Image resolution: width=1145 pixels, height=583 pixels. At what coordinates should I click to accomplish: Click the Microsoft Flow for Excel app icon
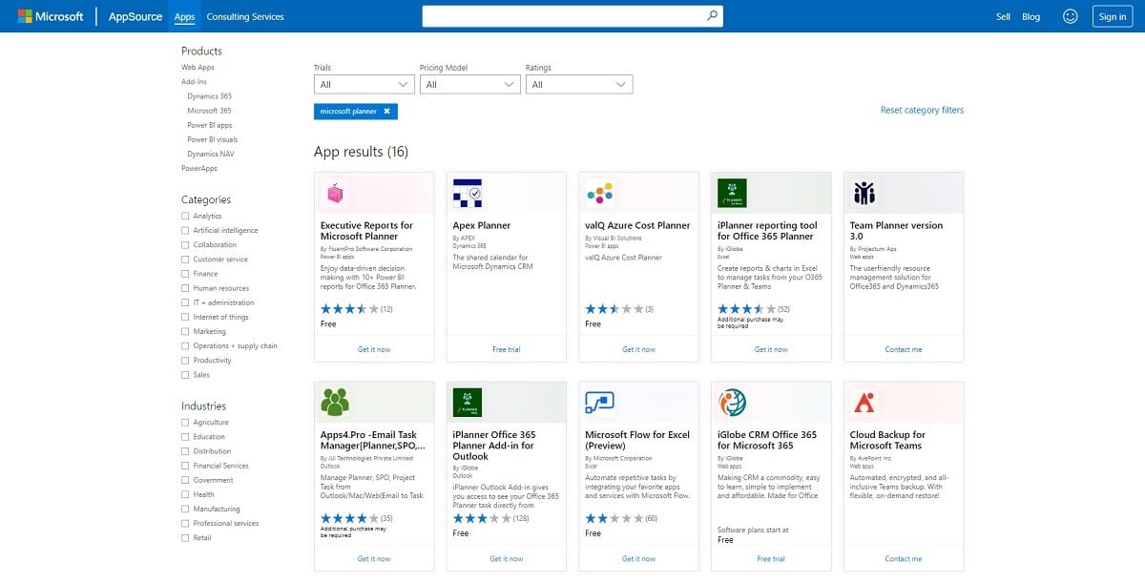point(599,401)
